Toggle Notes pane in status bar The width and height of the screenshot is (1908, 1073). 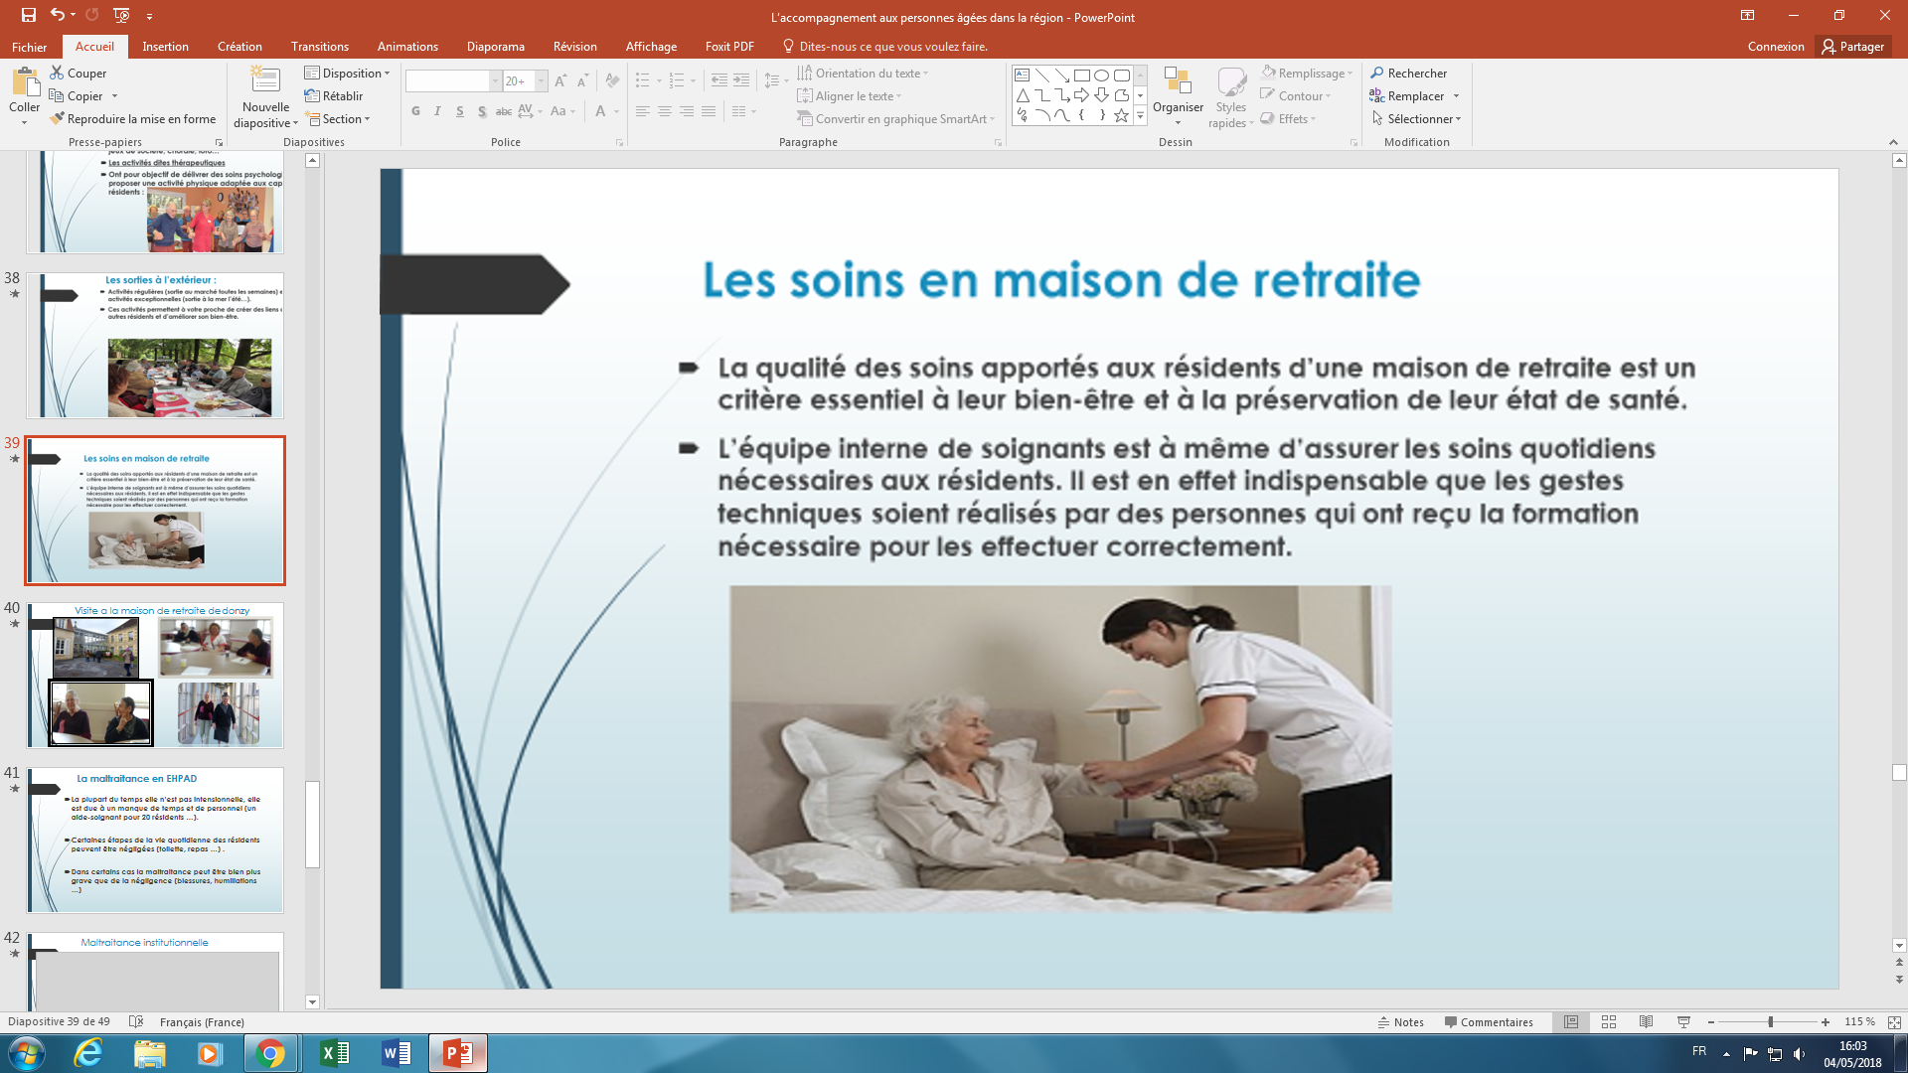click(1401, 1022)
